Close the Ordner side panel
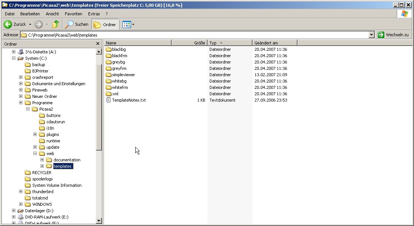 tap(98, 44)
